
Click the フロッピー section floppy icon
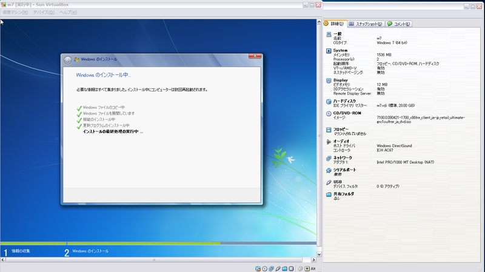pos(329,130)
